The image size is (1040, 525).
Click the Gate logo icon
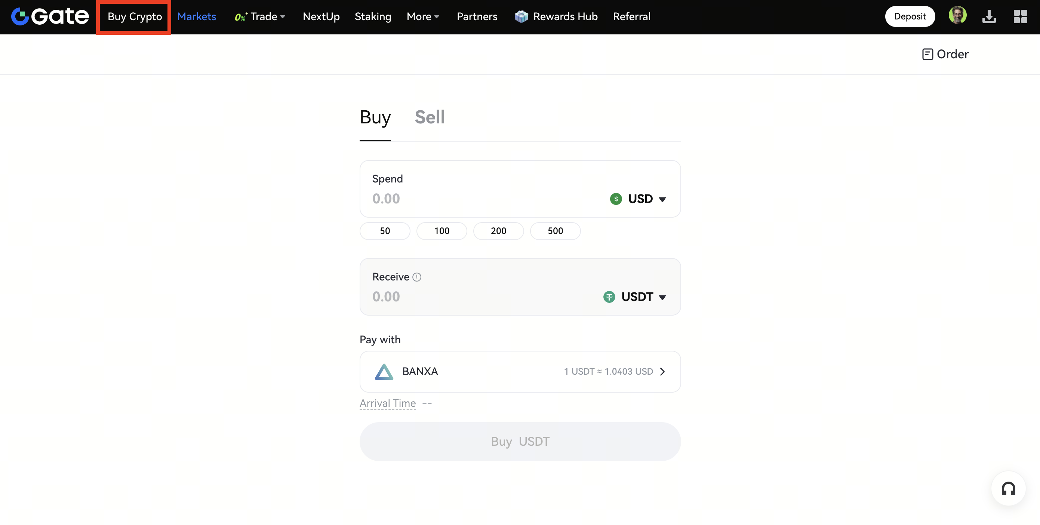(20, 16)
